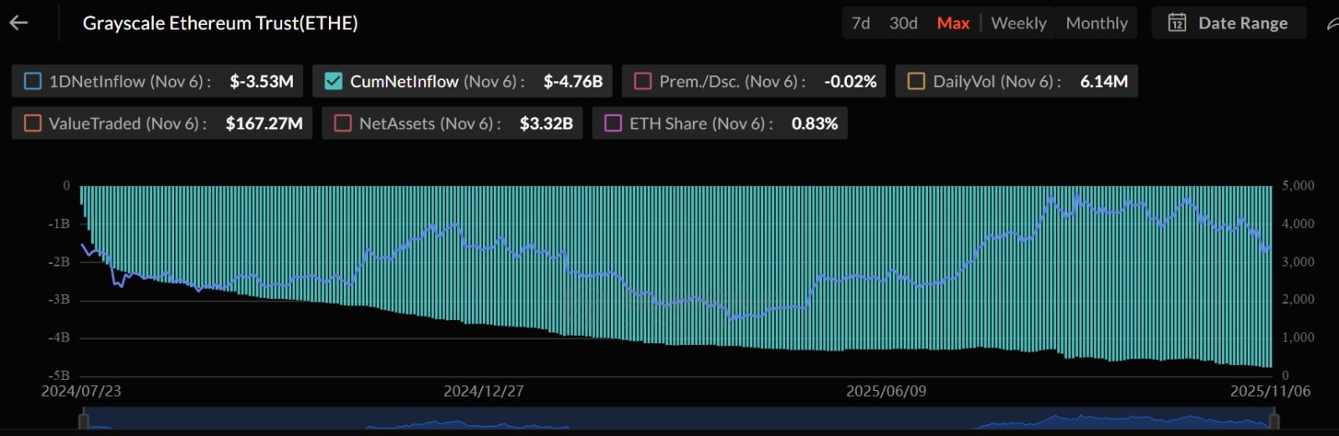The image size is (1339, 436).
Task: Uncheck the CumNetInflow series checkbox
Action: coord(333,81)
